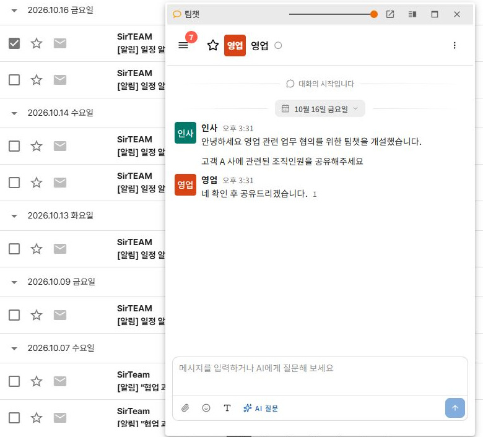Click the AI 질문 button
The height and width of the screenshot is (437, 483).
click(261, 408)
